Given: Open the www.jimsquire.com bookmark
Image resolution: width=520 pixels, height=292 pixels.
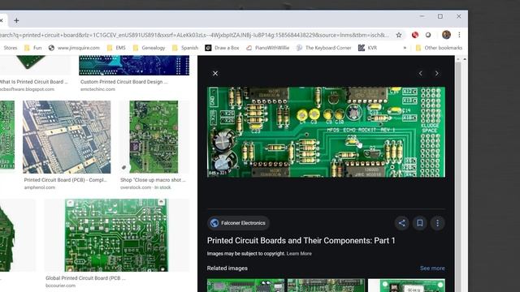Looking at the screenshot, I should coord(74,48).
